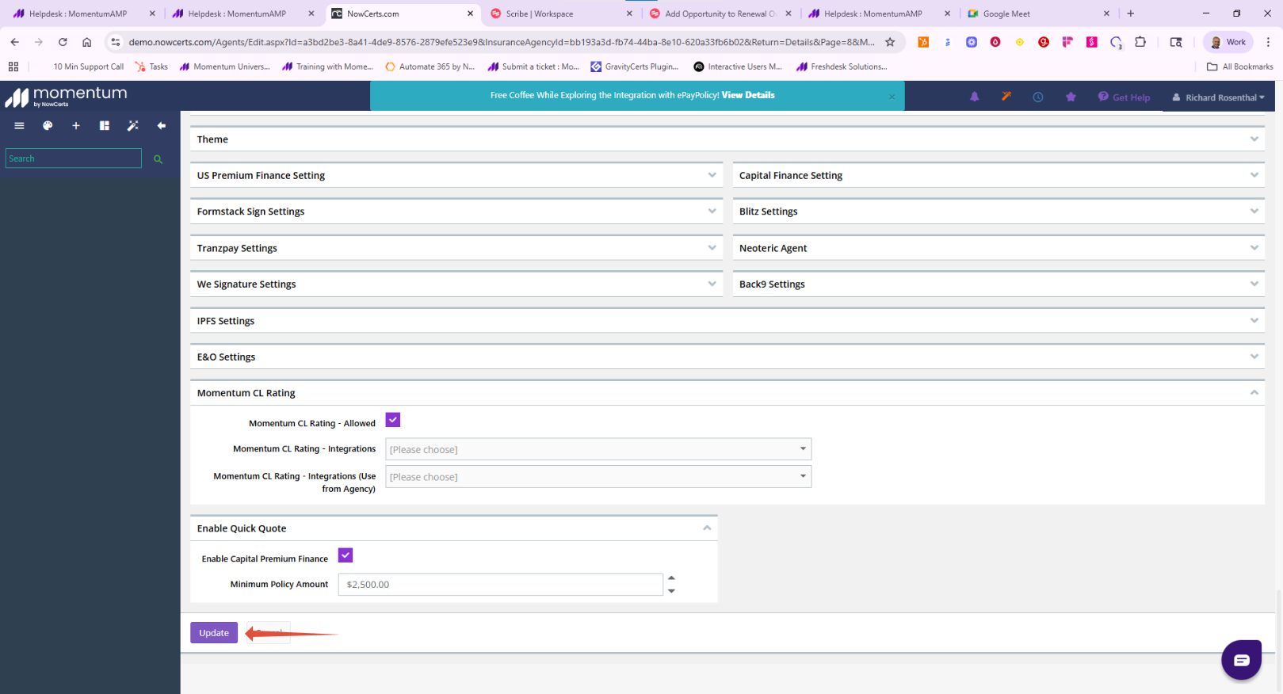
Task: Expand Tranzpay Settings
Action: (456, 248)
